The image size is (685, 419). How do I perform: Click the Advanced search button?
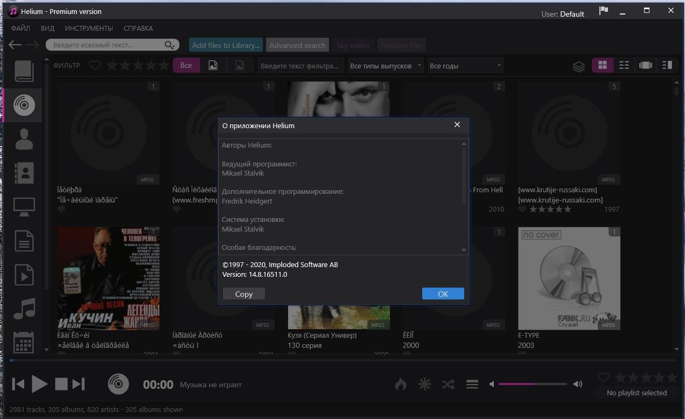[x=297, y=45]
